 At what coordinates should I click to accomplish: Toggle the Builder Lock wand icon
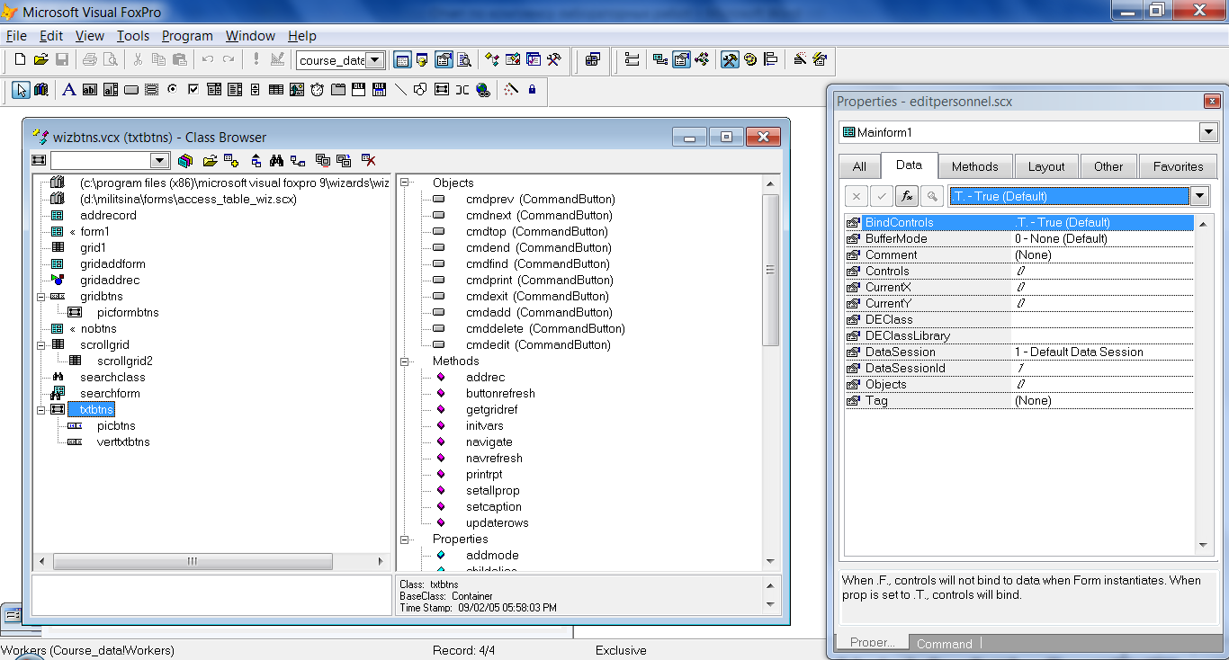coord(510,90)
